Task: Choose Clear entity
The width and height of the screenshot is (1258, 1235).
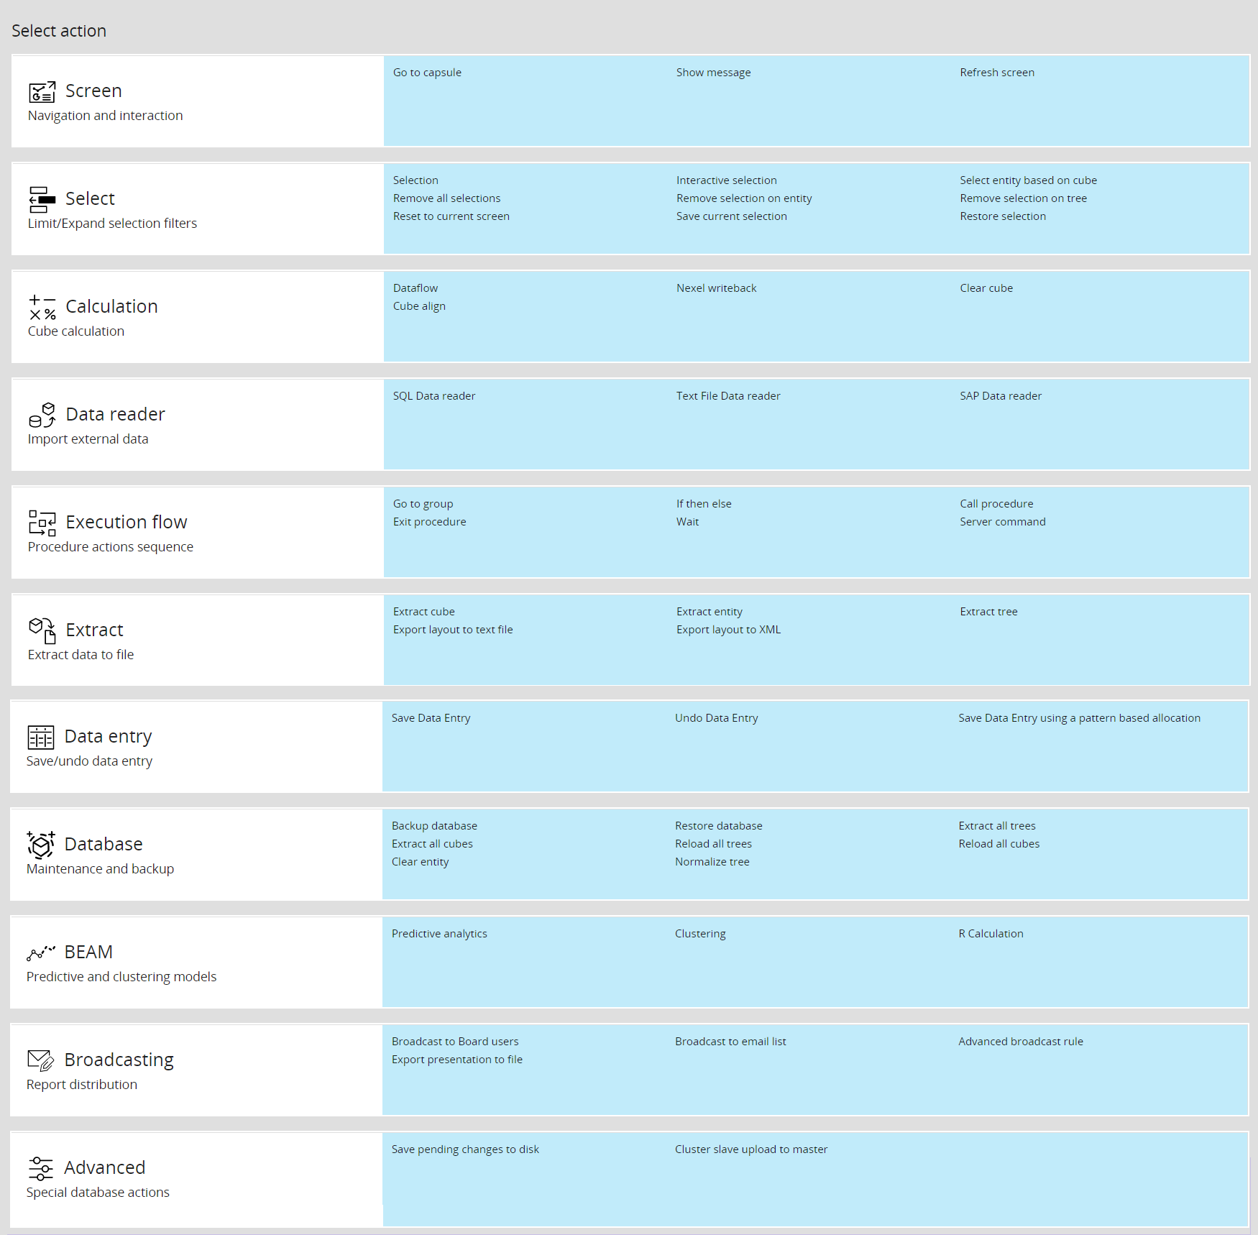Action: (x=420, y=862)
